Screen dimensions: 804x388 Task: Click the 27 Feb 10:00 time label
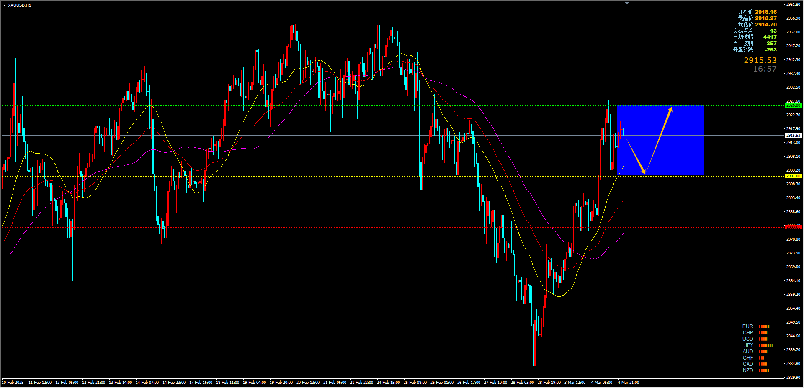tap(496, 383)
